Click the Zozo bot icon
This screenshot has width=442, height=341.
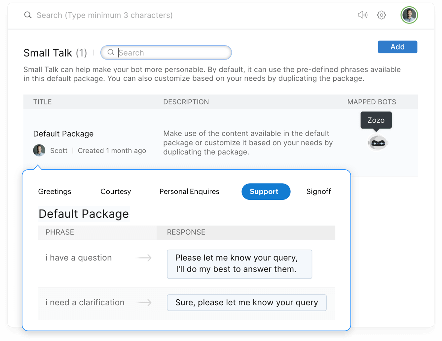click(378, 143)
